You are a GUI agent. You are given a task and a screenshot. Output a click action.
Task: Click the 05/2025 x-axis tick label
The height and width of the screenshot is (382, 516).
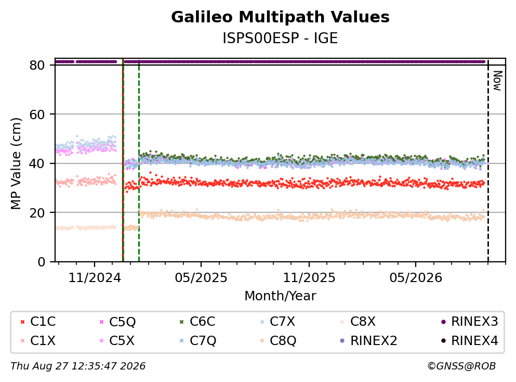pos(201,278)
